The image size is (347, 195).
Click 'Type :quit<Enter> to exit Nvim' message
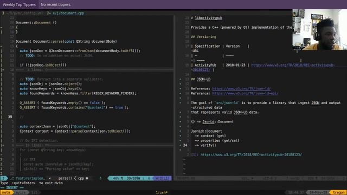click(31, 183)
